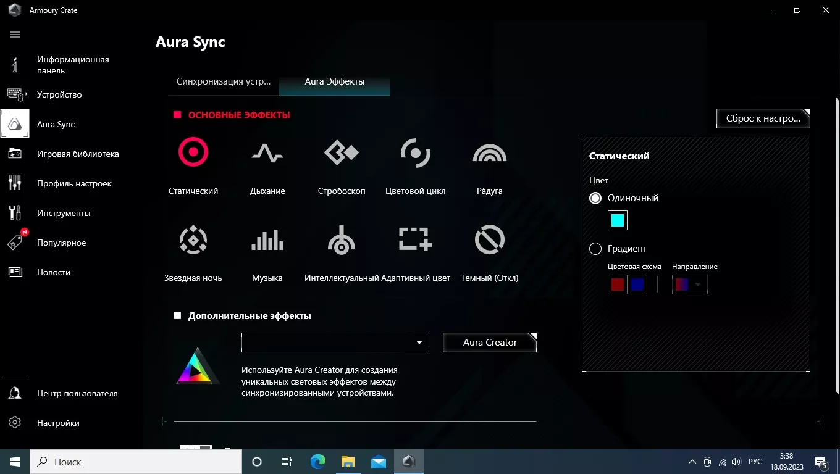Select the Градиент radio button

point(595,249)
